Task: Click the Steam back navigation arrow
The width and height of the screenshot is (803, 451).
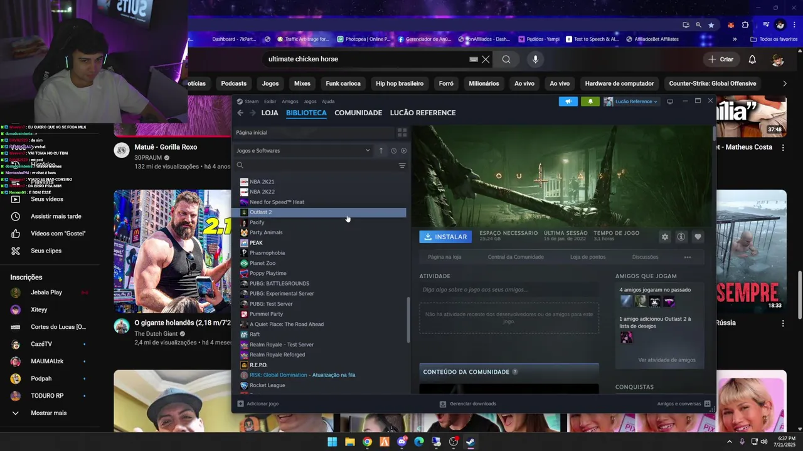Action: (240, 113)
